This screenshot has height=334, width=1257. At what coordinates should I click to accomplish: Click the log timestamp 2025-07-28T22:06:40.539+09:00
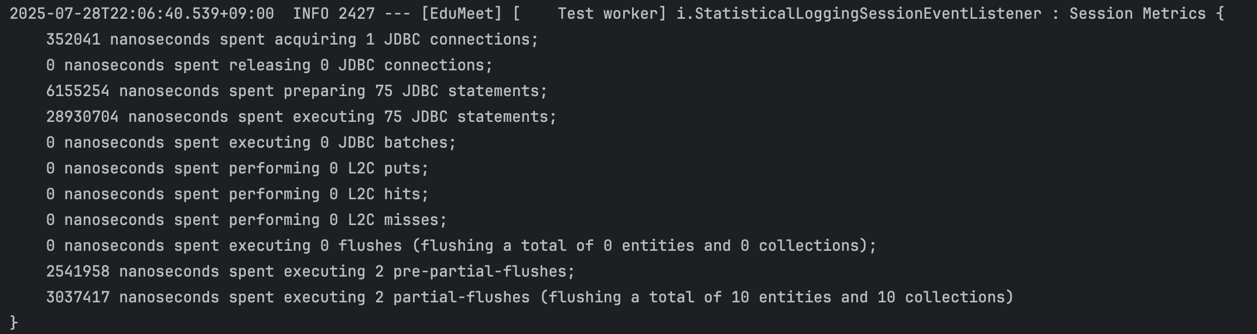[x=142, y=13]
